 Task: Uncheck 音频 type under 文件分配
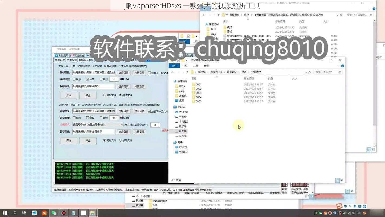pyautogui.click(x=87, y=118)
